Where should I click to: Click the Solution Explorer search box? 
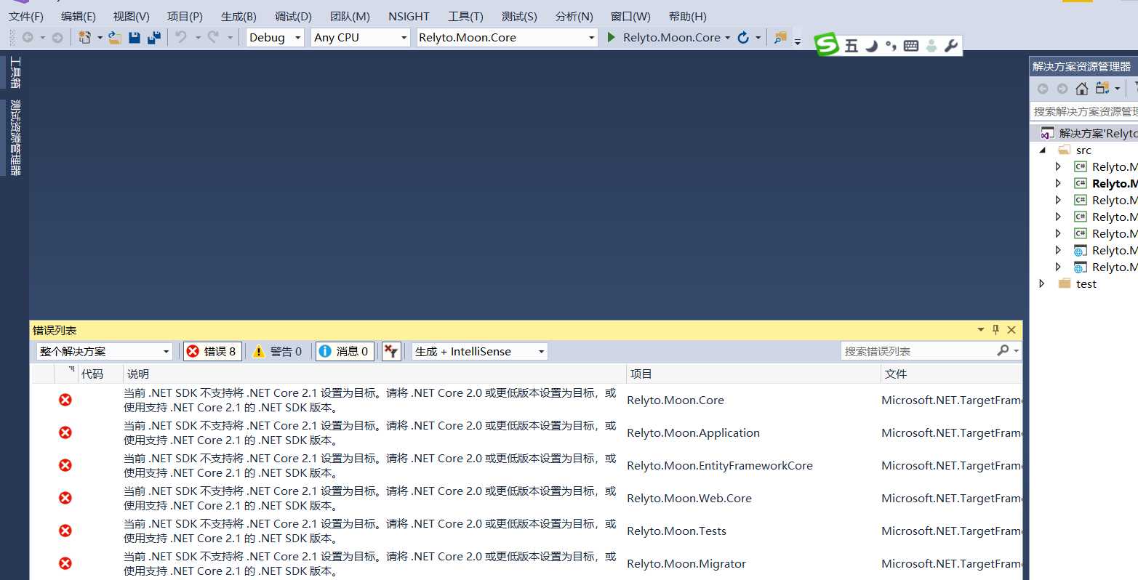pyautogui.click(x=1083, y=111)
